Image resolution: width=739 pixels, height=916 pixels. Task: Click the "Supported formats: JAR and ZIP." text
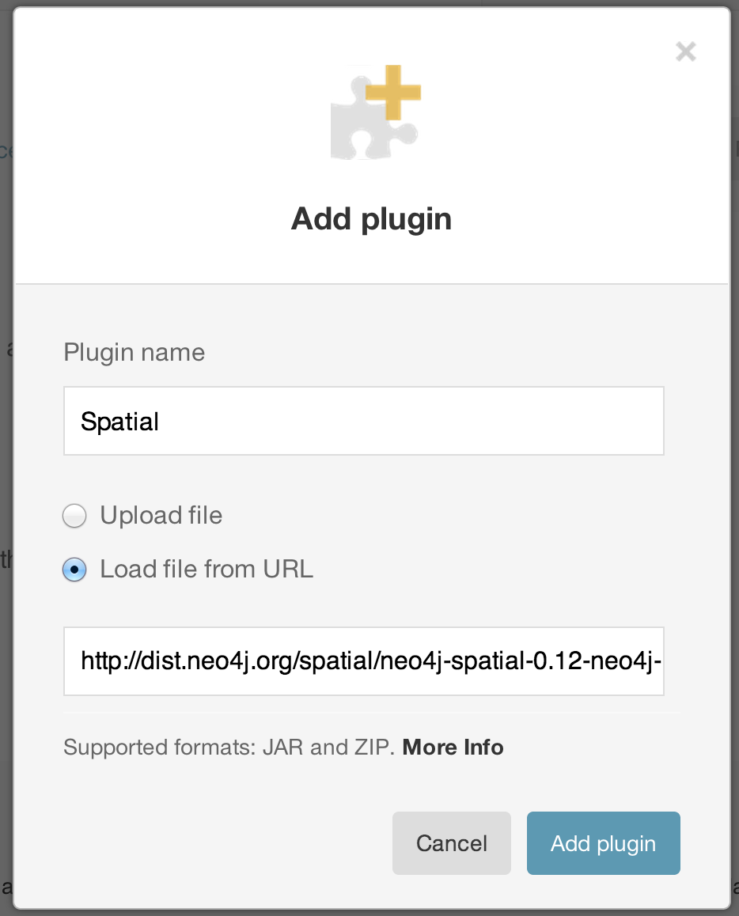click(x=229, y=748)
